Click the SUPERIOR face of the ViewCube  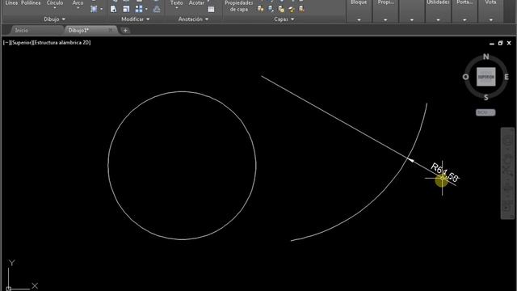click(486, 77)
